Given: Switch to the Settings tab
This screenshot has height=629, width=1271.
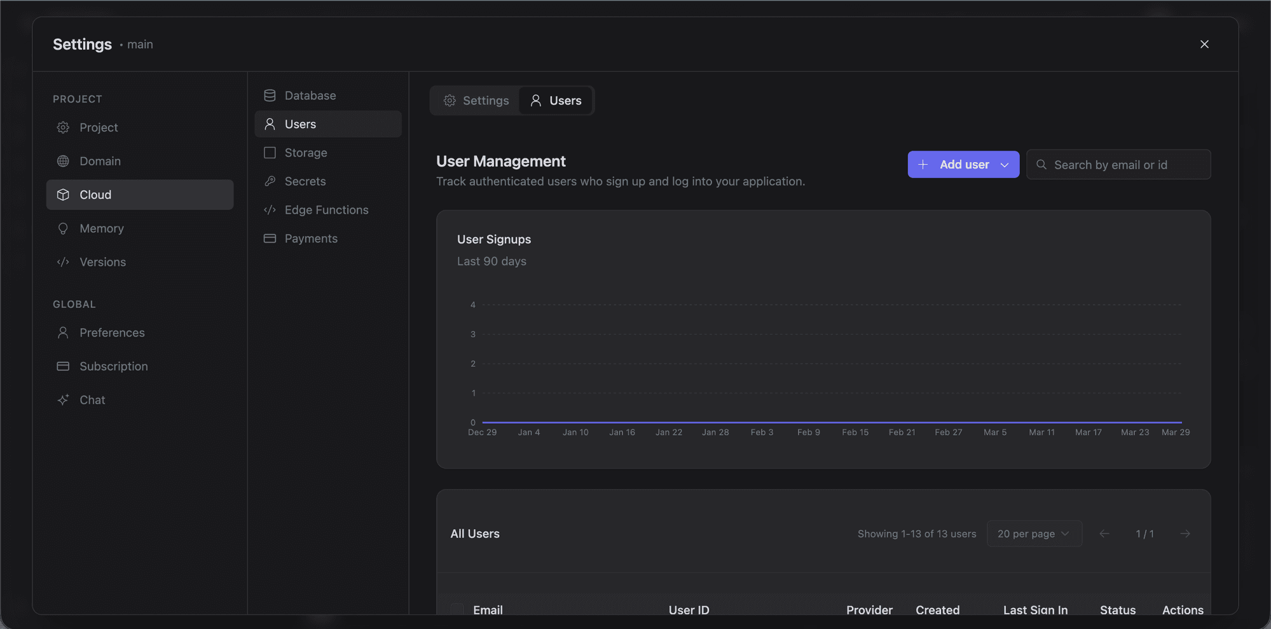Looking at the screenshot, I should pos(476,100).
